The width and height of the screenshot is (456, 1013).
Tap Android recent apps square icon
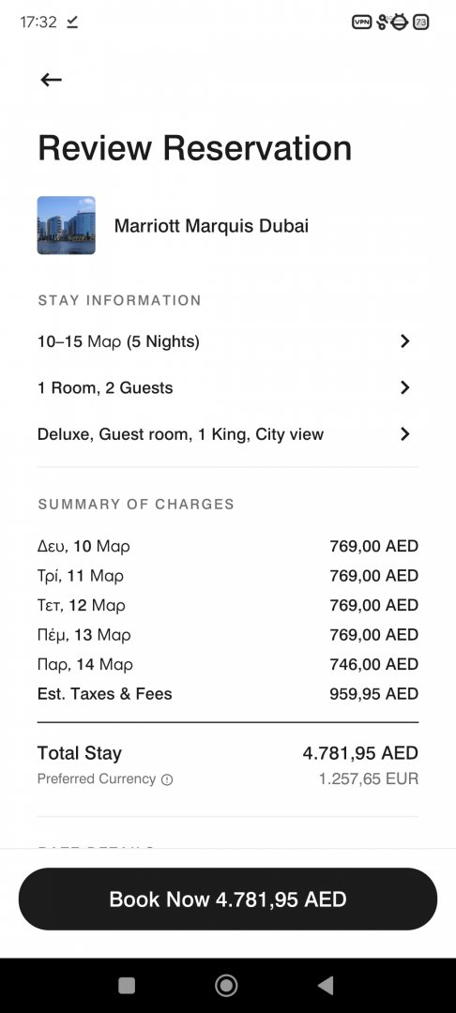click(127, 985)
